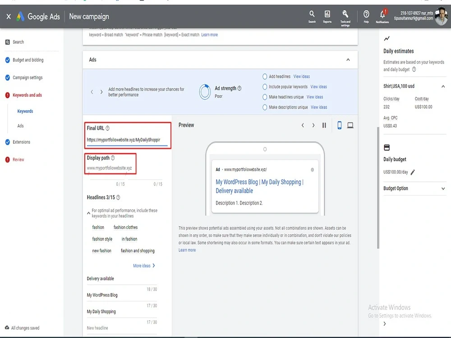The image size is (451, 338).
Task: Click the Headlines help icon
Action: (118, 197)
